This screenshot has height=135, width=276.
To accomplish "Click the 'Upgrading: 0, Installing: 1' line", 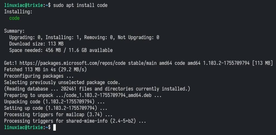I will click(84, 38).
